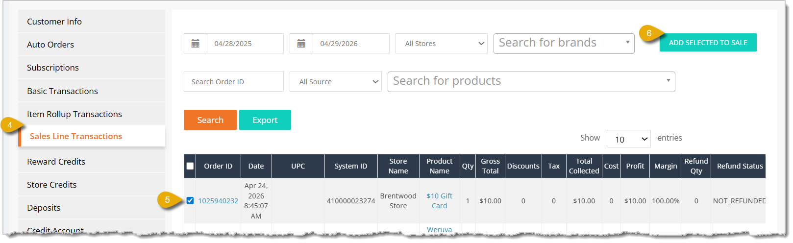Check the select-all checkbox in table header
793x243 pixels.
[190, 166]
